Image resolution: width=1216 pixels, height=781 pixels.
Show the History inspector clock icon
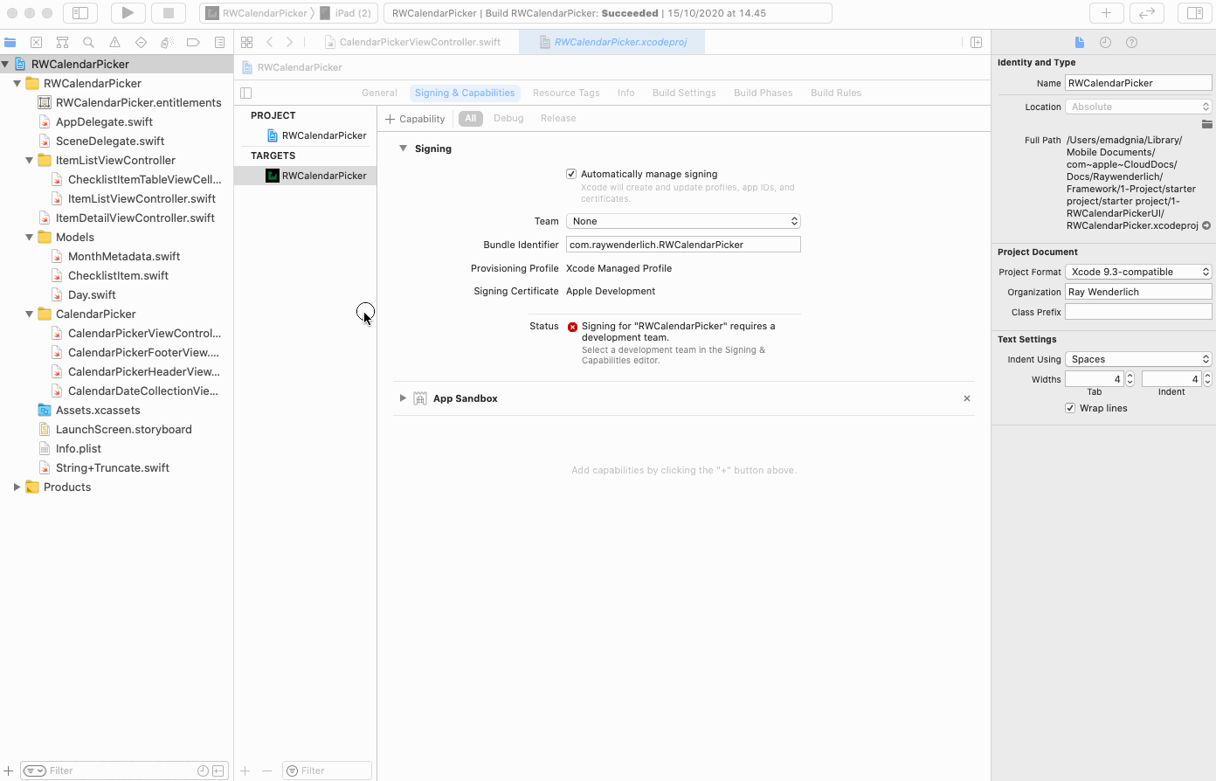[1105, 42]
